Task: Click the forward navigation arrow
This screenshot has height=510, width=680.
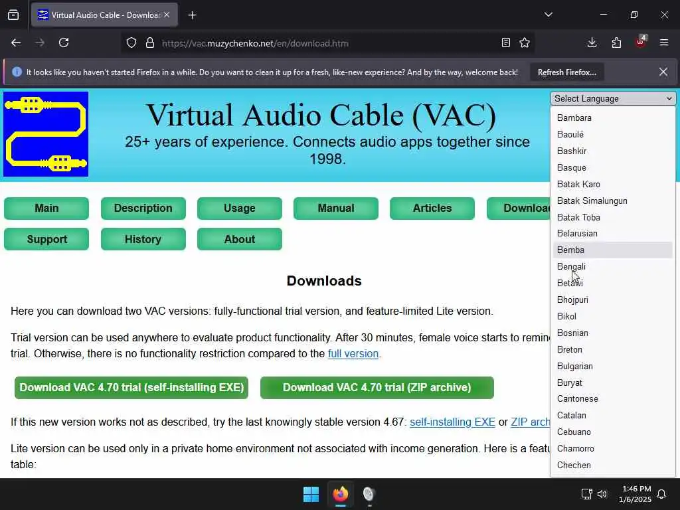Action: tap(40, 42)
